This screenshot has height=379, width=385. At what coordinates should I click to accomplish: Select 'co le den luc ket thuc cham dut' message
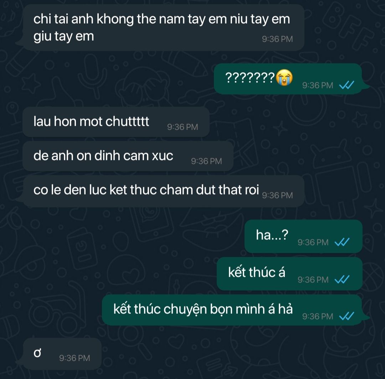(x=164, y=191)
